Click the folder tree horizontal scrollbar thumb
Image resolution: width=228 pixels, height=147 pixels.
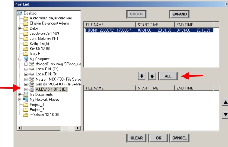41,128
